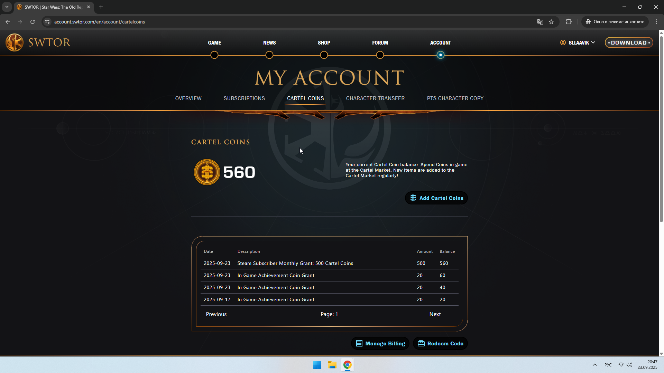Click the Description column header

pyautogui.click(x=249, y=251)
